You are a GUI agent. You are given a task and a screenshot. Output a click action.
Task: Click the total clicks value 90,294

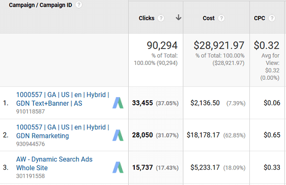(162, 45)
